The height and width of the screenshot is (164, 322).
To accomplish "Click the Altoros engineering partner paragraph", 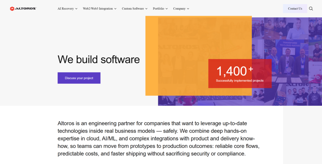I will pos(158,139).
